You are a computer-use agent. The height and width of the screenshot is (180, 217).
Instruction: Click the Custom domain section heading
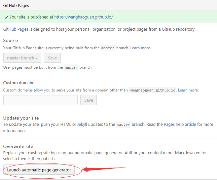18,83
